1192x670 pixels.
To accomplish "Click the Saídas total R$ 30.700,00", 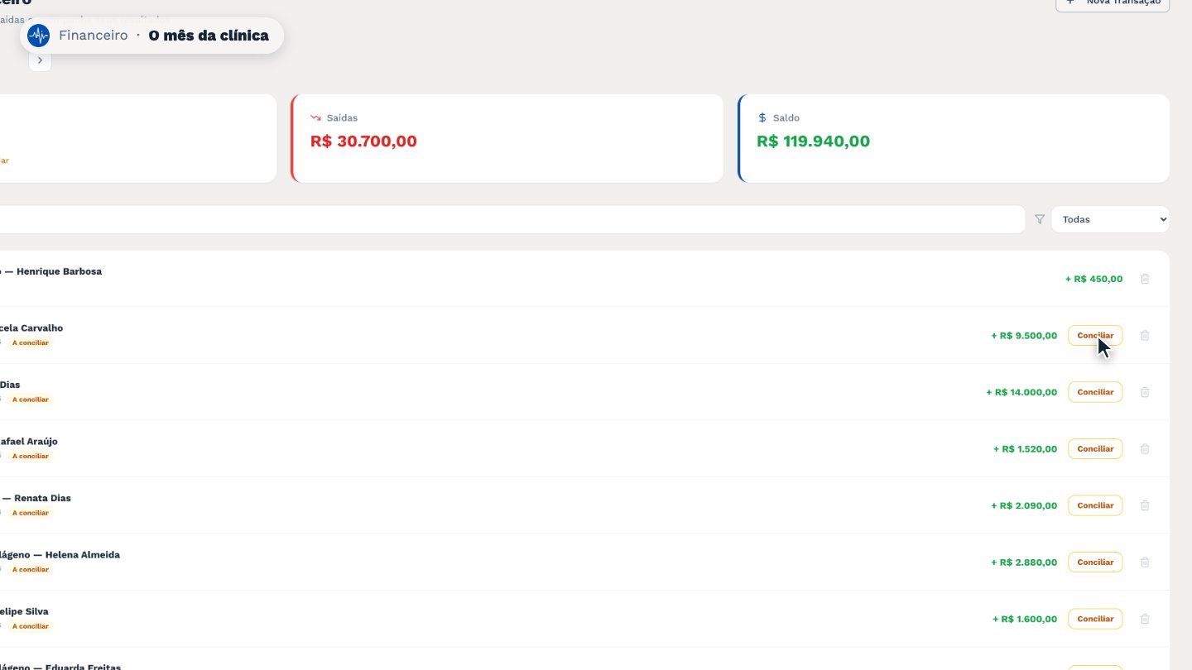I will pos(363,141).
